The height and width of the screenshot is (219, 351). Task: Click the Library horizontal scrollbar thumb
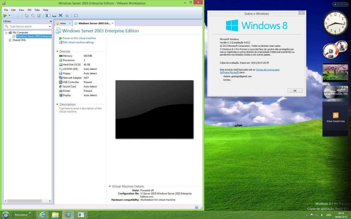point(24,201)
